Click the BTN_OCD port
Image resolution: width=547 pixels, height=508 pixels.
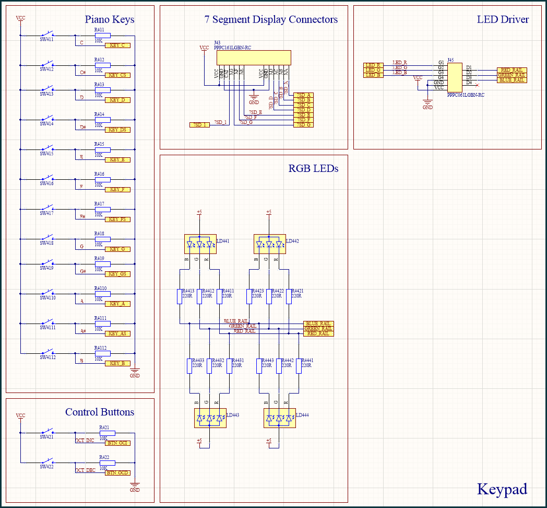[117, 472]
